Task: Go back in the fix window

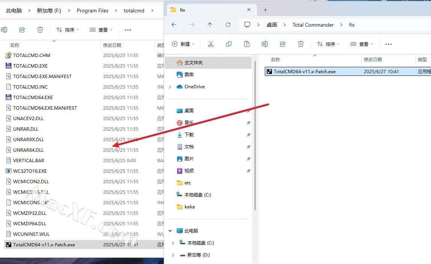Action: (174, 25)
